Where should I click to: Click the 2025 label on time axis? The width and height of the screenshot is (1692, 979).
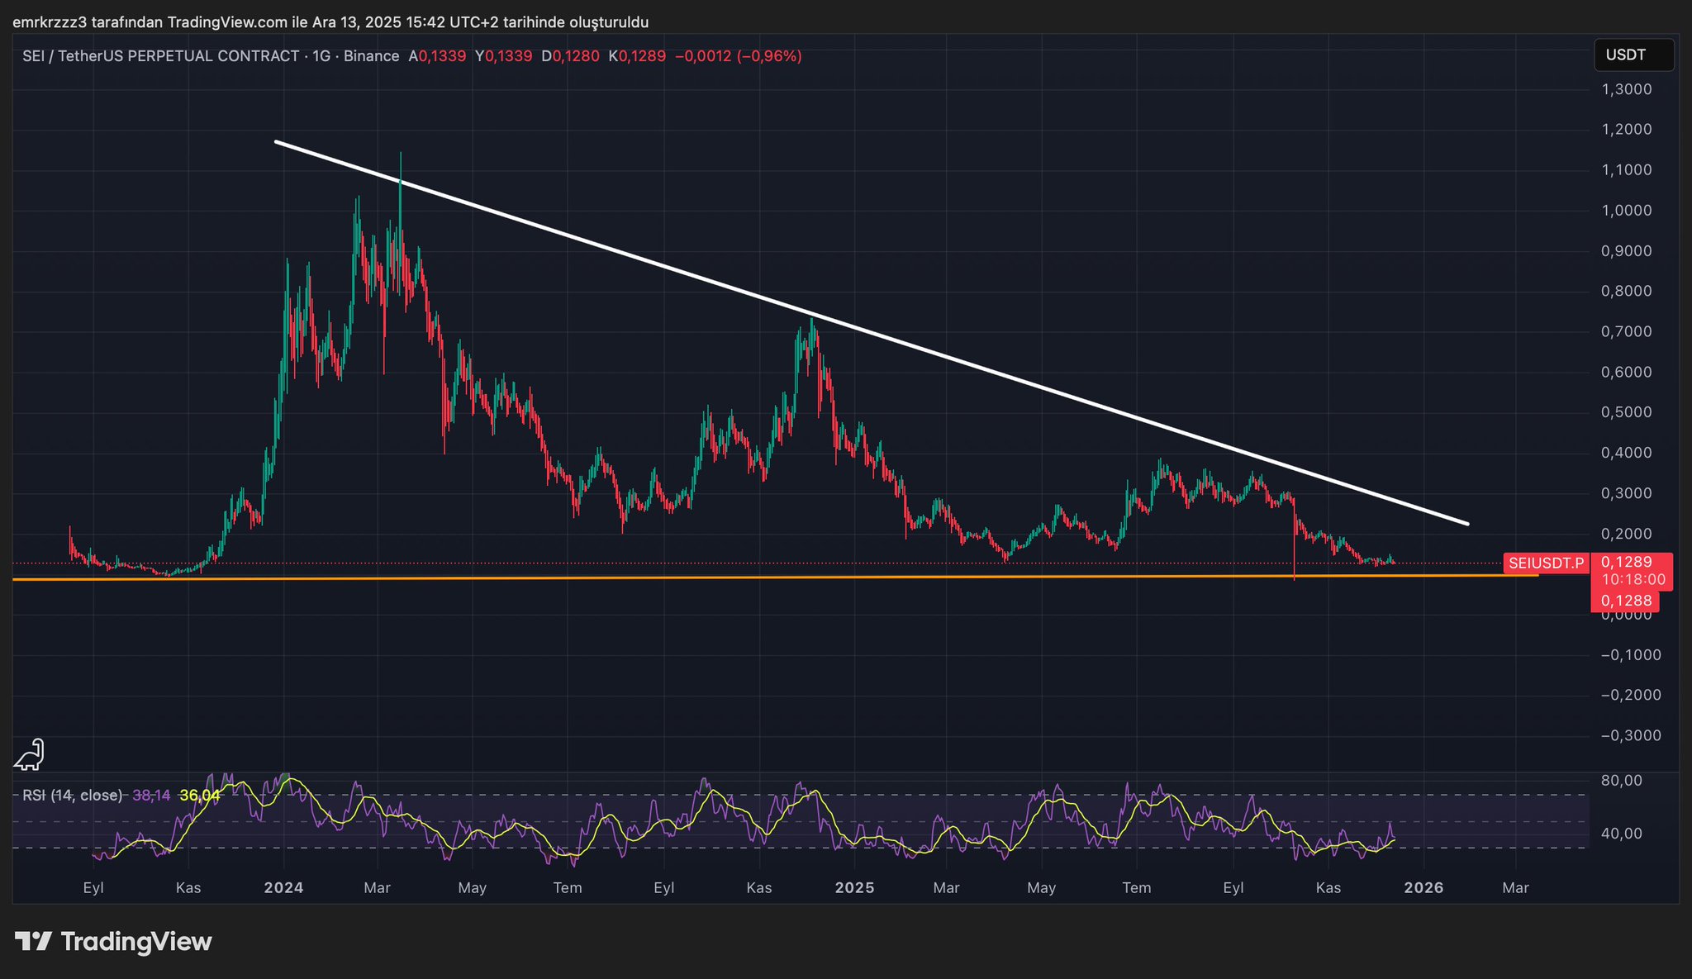point(854,888)
